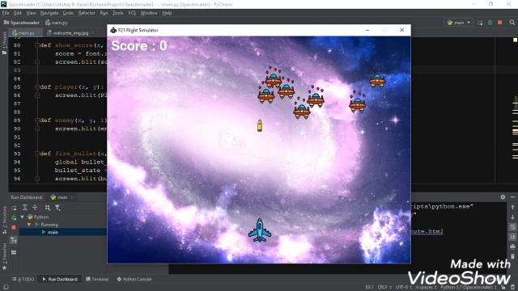
Task: Collapse the Python tree node
Action: click(x=23, y=217)
